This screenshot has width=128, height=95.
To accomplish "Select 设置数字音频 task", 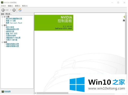I will 11,36.
